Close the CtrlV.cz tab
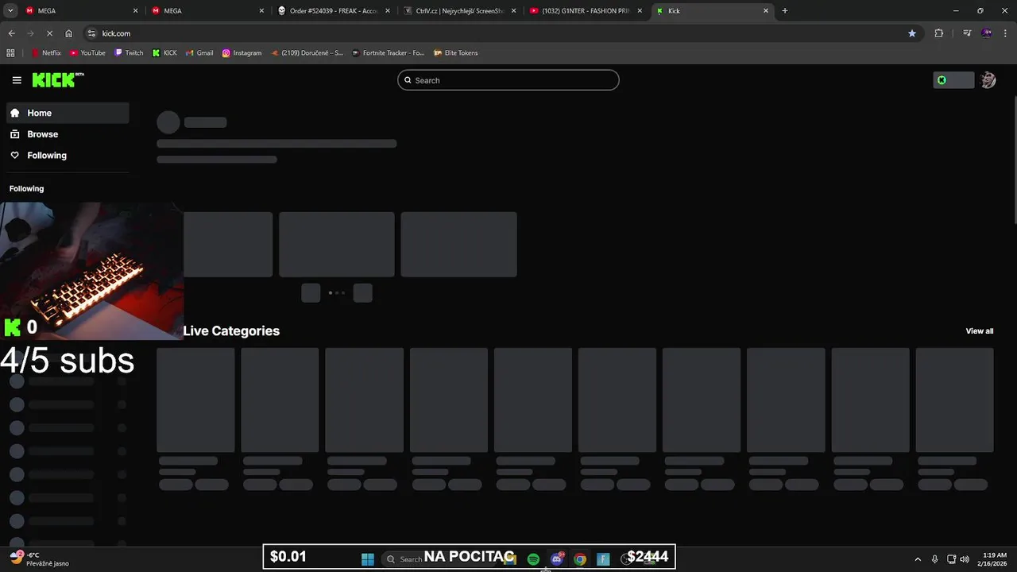This screenshot has height=572, width=1017. (514, 11)
